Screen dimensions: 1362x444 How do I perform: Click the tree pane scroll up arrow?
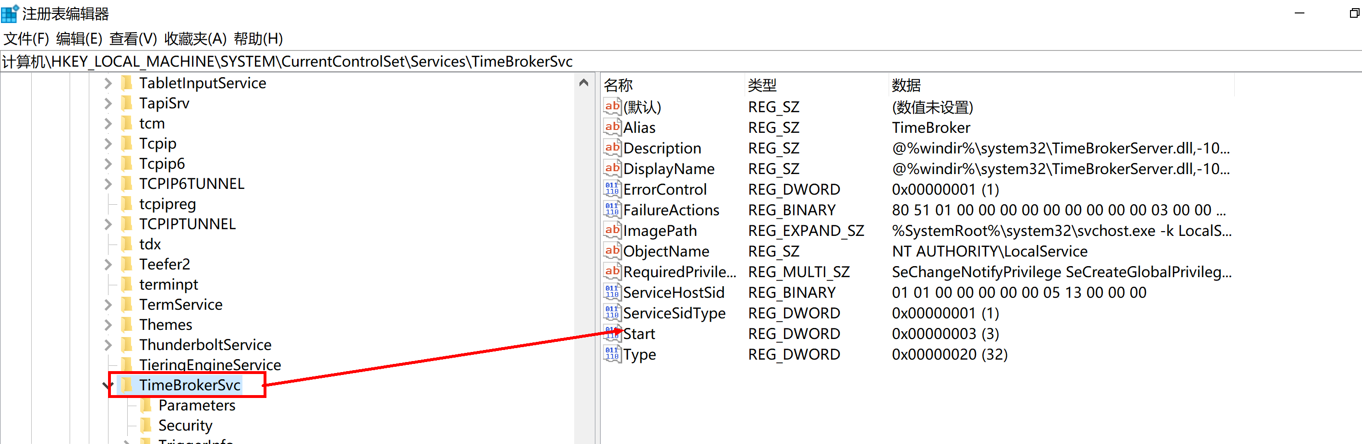584,83
